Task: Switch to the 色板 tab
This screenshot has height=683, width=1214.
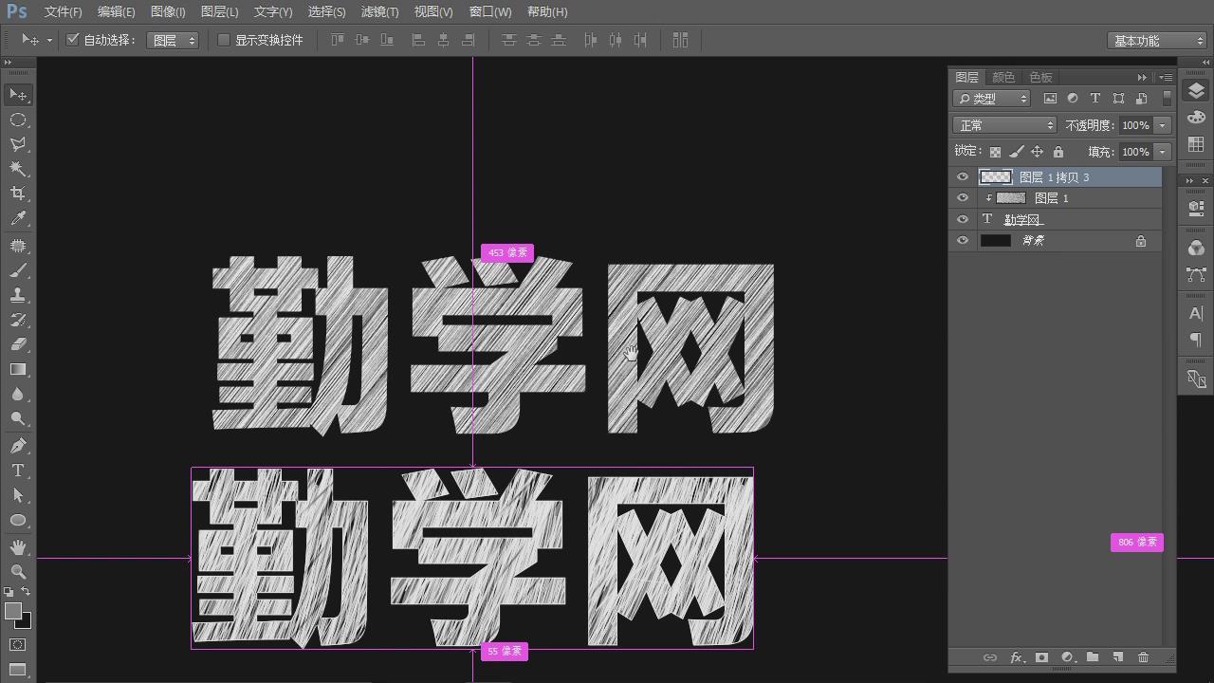Action: pyautogui.click(x=1040, y=78)
